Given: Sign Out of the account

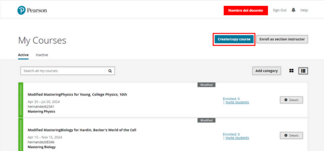Looking at the screenshot, I should (280, 10).
